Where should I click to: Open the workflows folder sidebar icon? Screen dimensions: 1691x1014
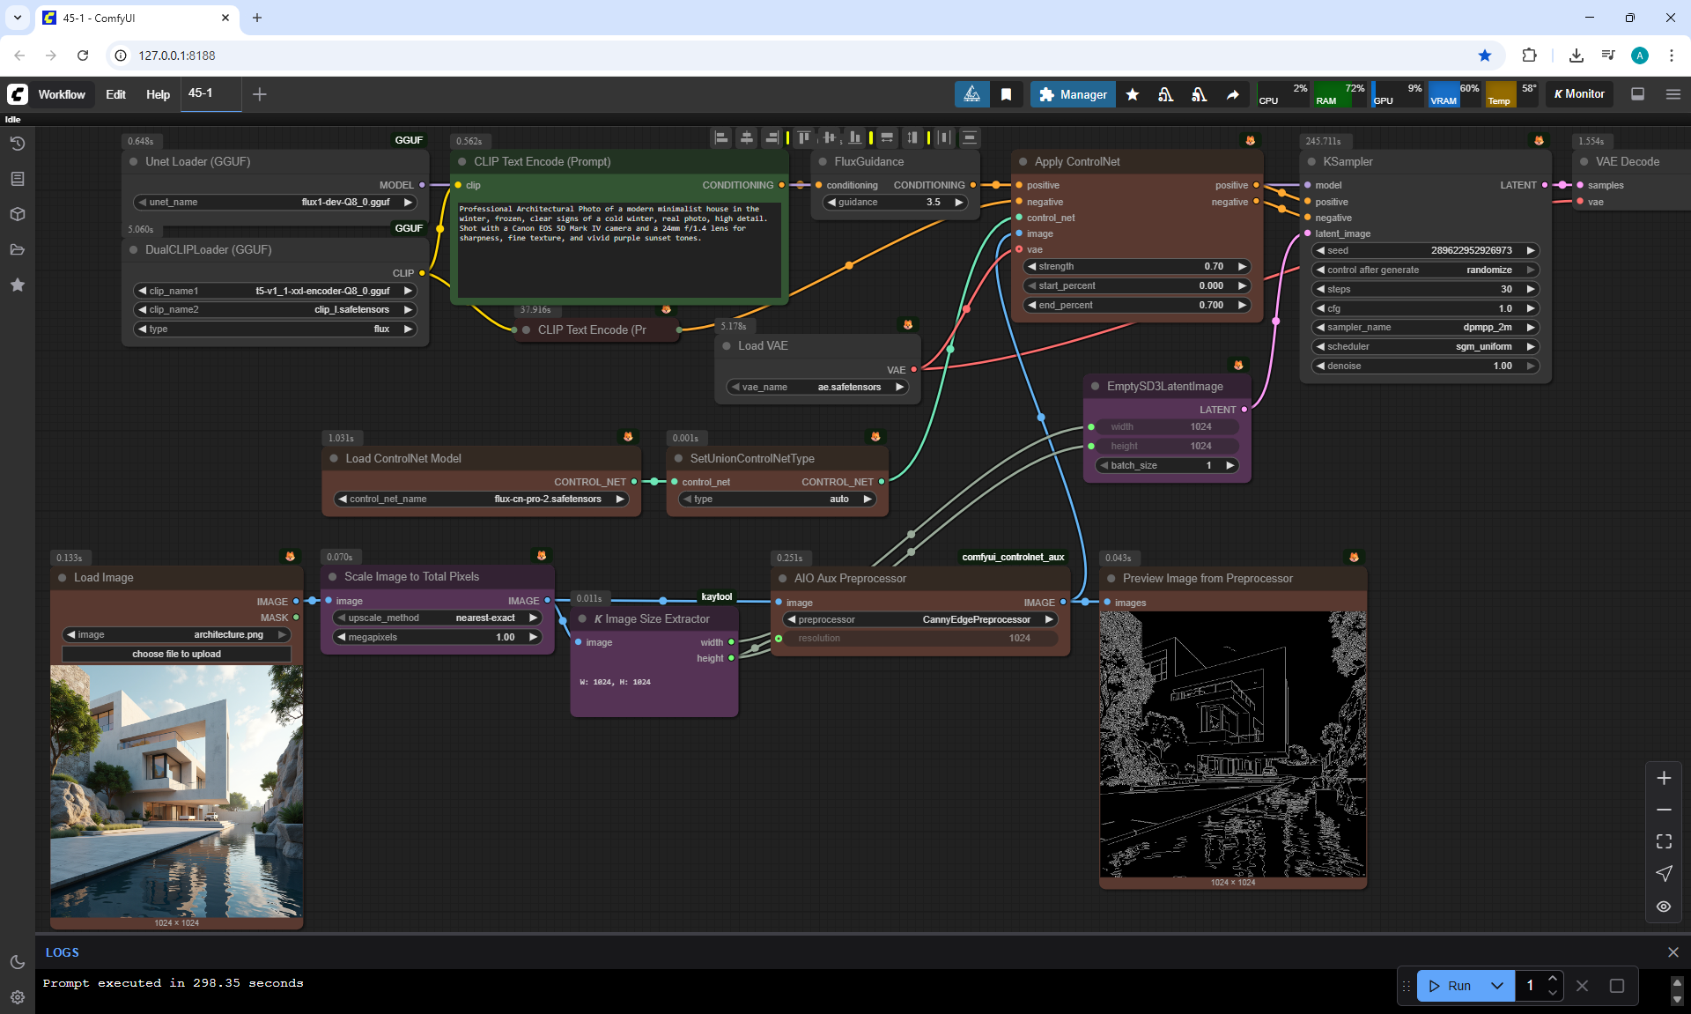[x=17, y=249]
